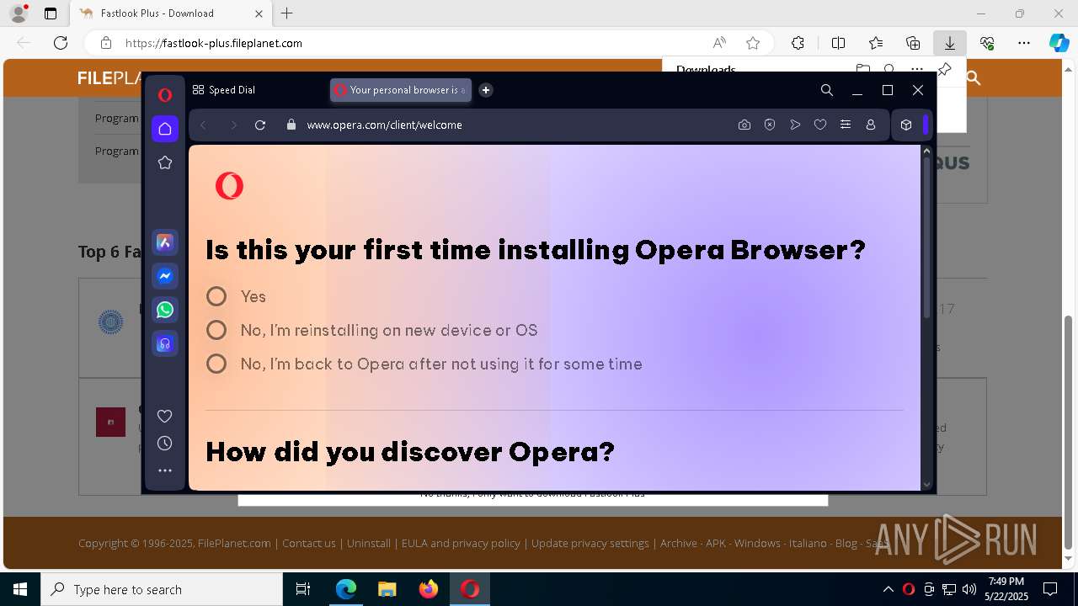1078x606 pixels.
Task: Reload the Opera welcome page
Action: [x=260, y=125]
